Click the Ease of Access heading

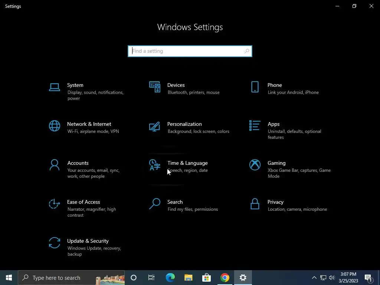click(x=83, y=202)
